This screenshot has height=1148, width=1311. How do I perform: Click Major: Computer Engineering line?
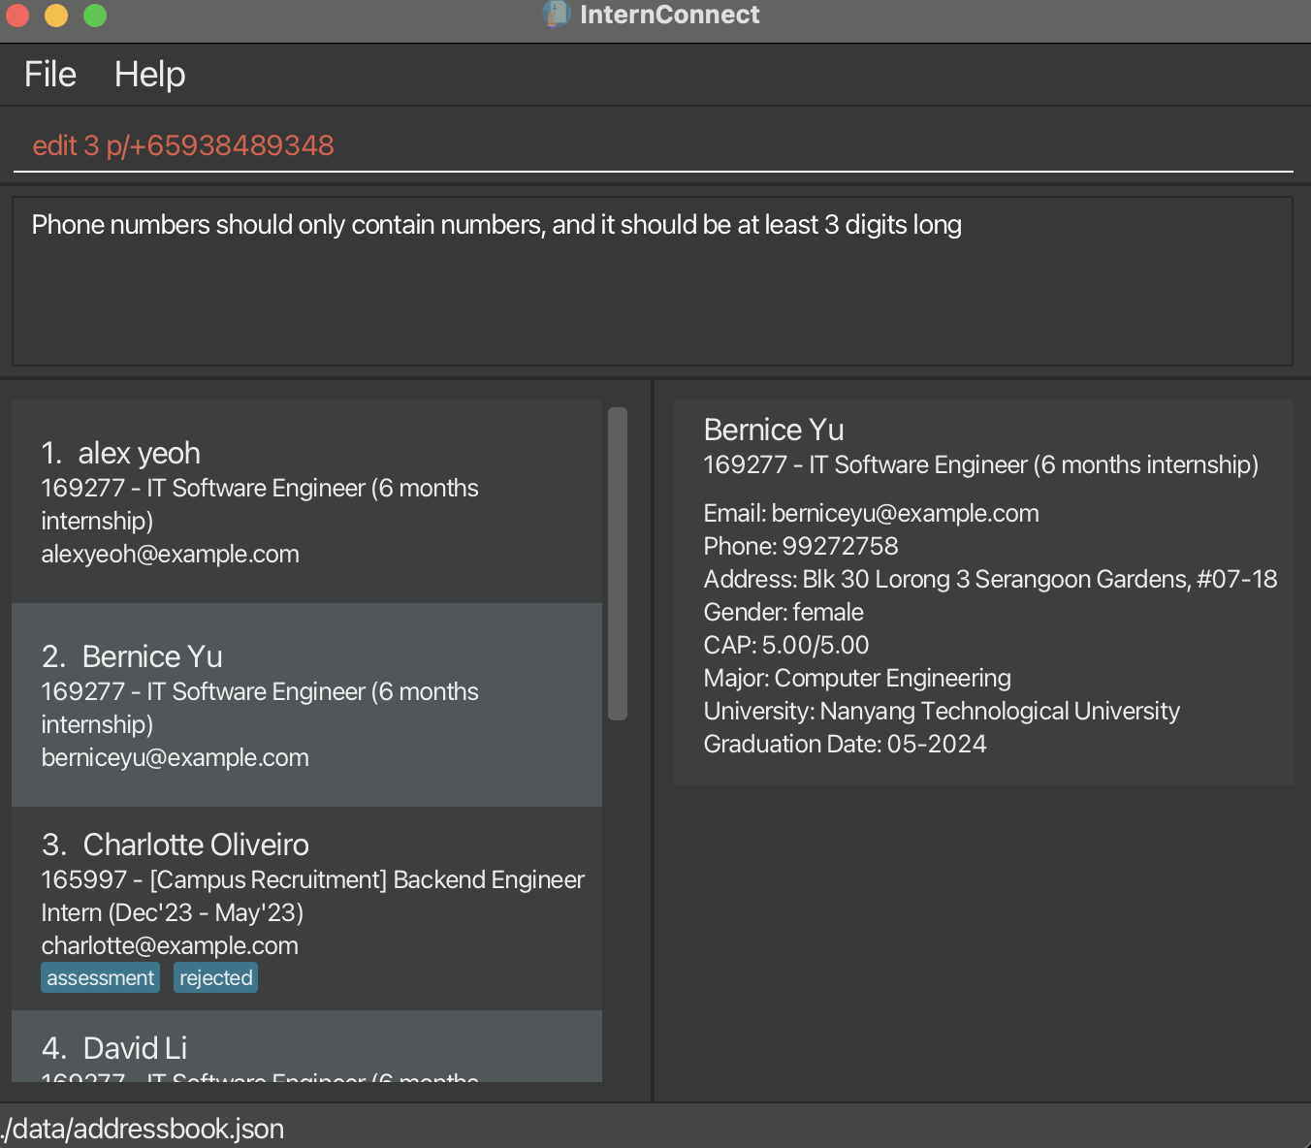[x=857, y=678]
